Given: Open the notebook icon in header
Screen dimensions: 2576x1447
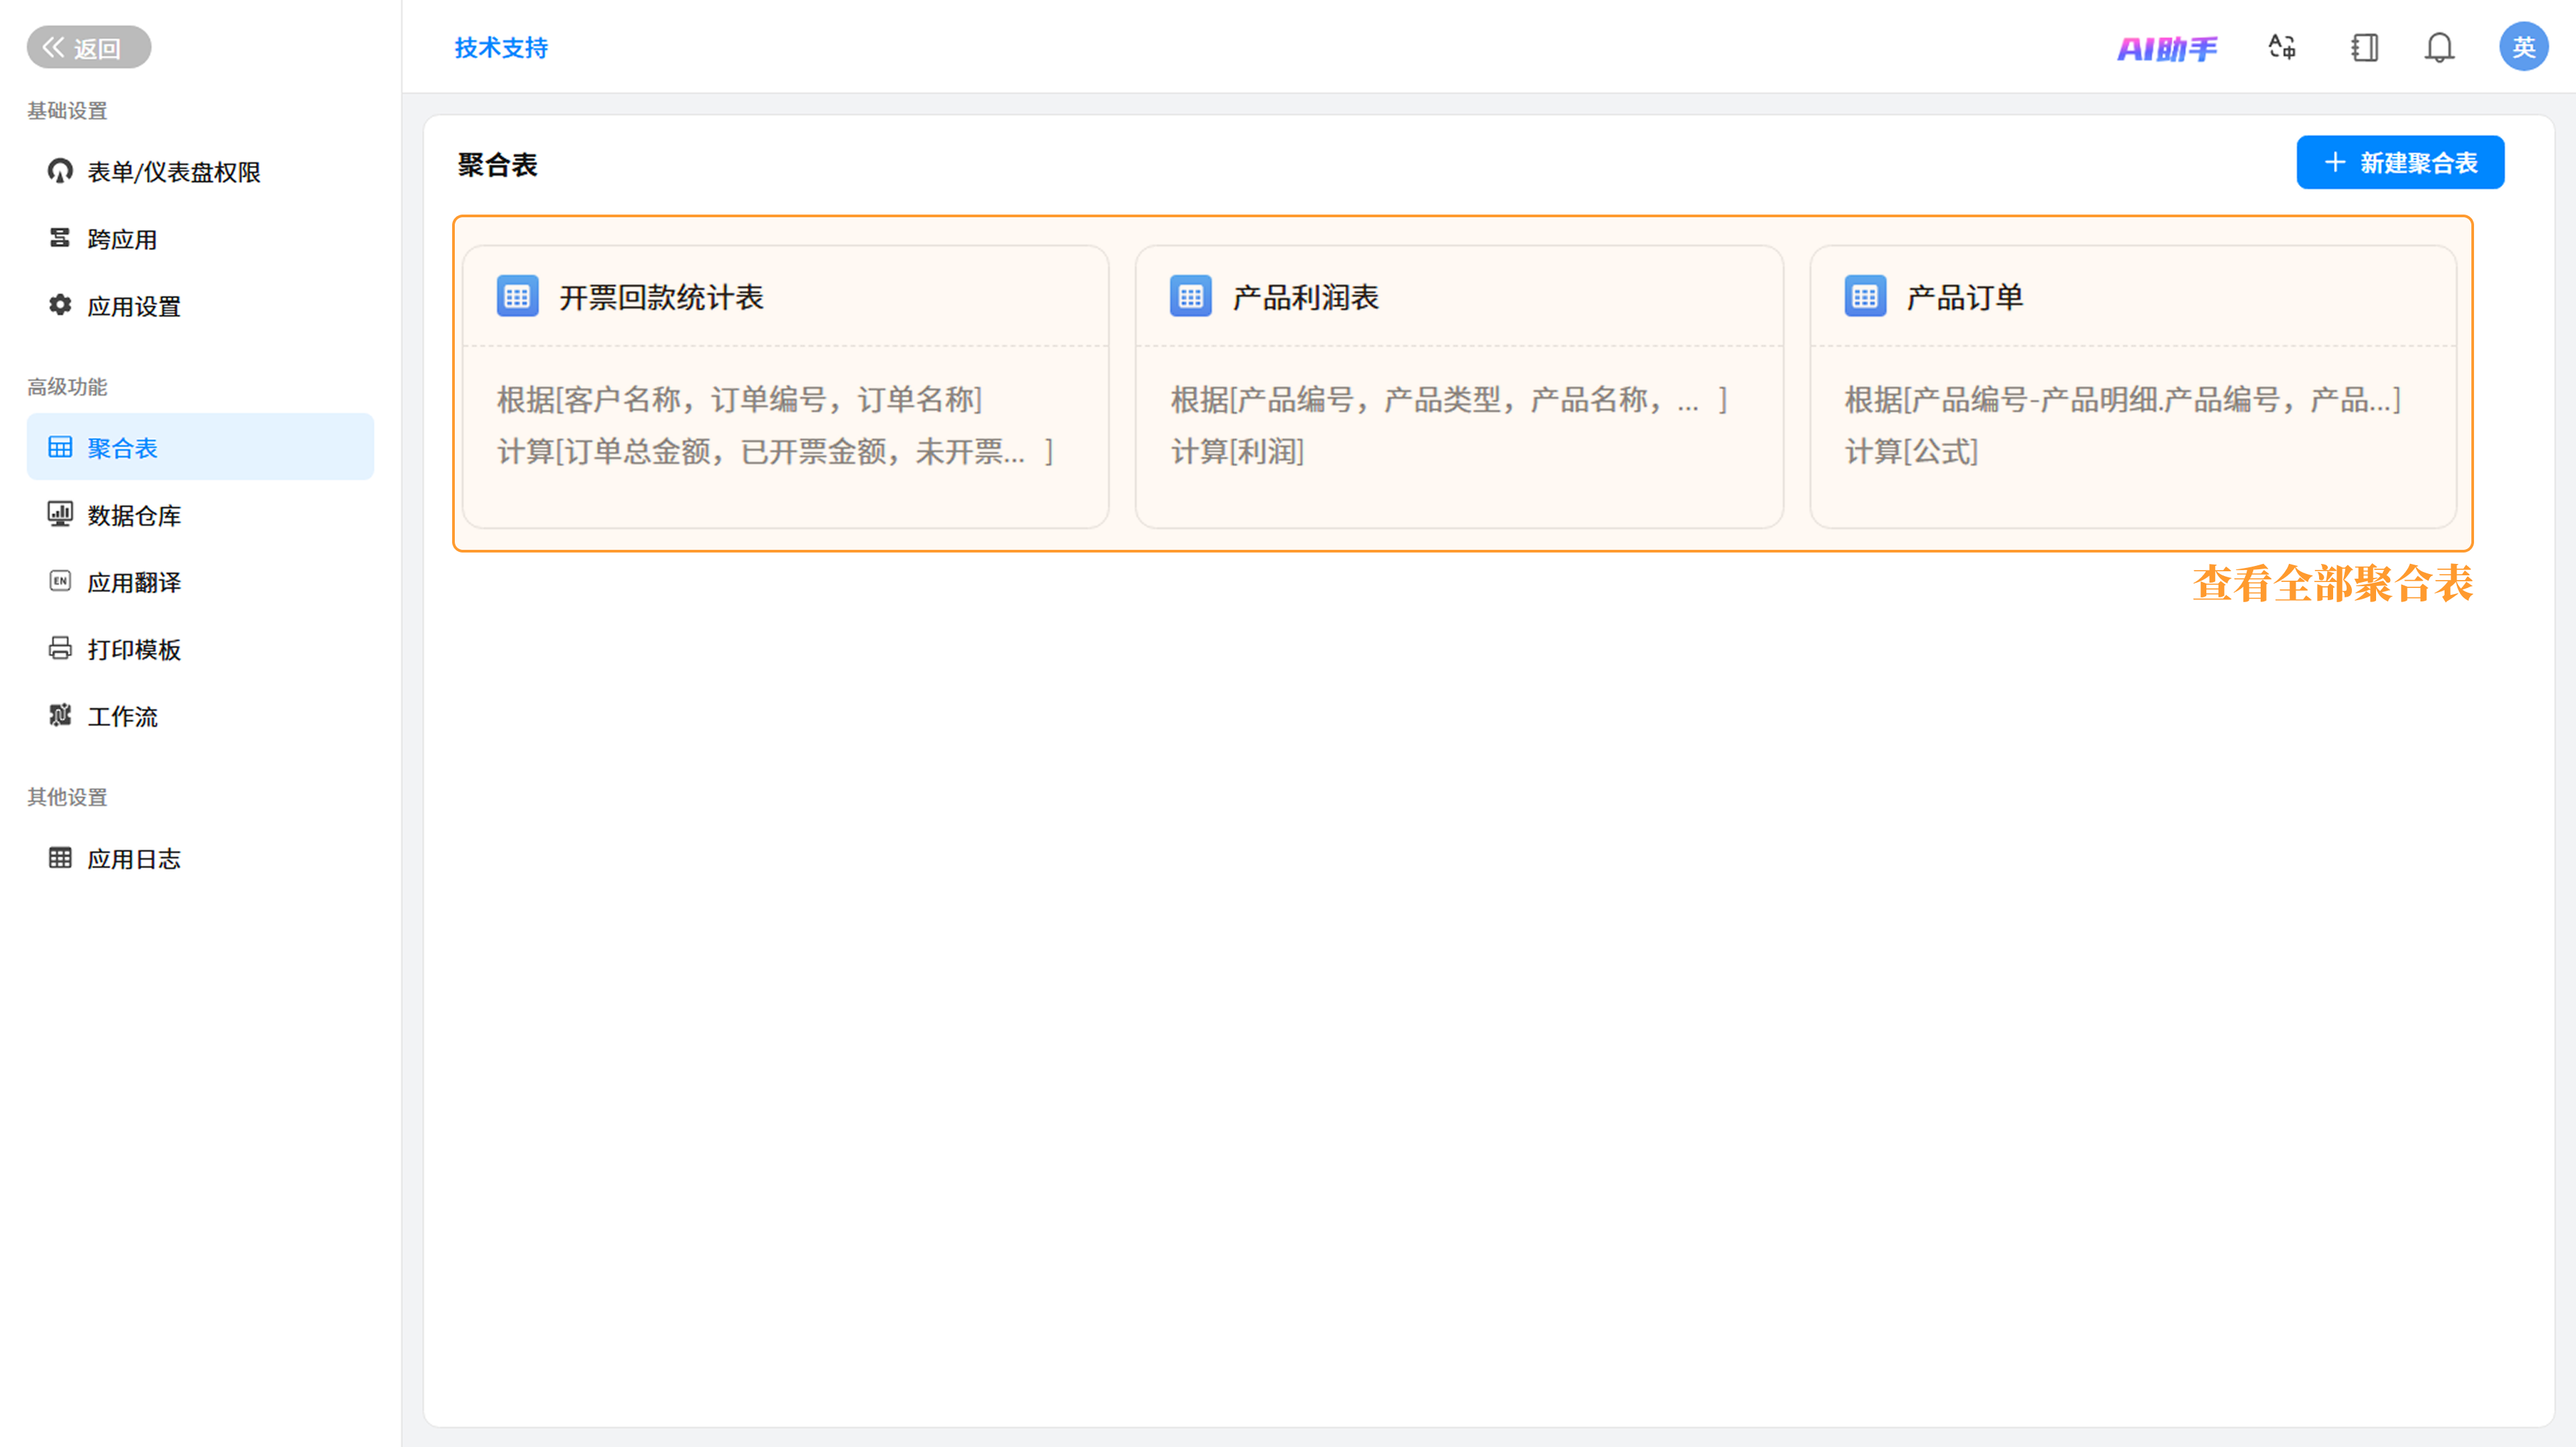Looking at the screenshot, I should [x=2365, y=47].
